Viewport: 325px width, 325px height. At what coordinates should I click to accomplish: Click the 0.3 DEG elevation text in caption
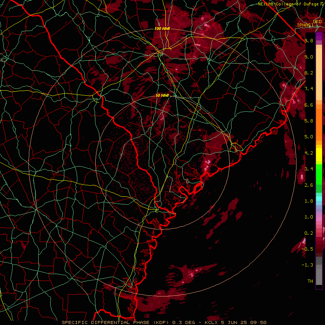[184, 322]
